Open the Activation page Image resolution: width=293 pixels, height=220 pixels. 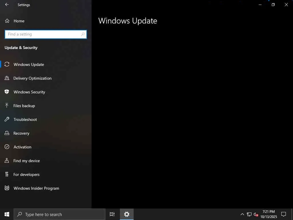tap(46, 147)
